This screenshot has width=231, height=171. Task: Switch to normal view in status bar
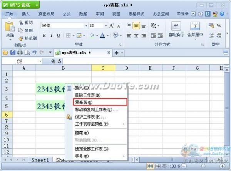pos(150,166)
